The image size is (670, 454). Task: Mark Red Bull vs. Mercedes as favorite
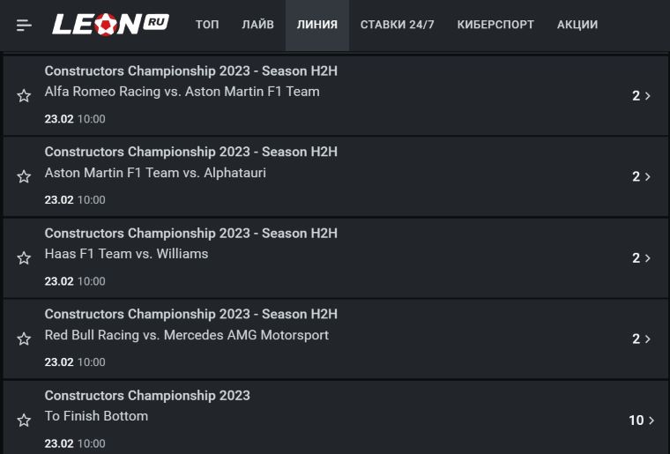24,339
